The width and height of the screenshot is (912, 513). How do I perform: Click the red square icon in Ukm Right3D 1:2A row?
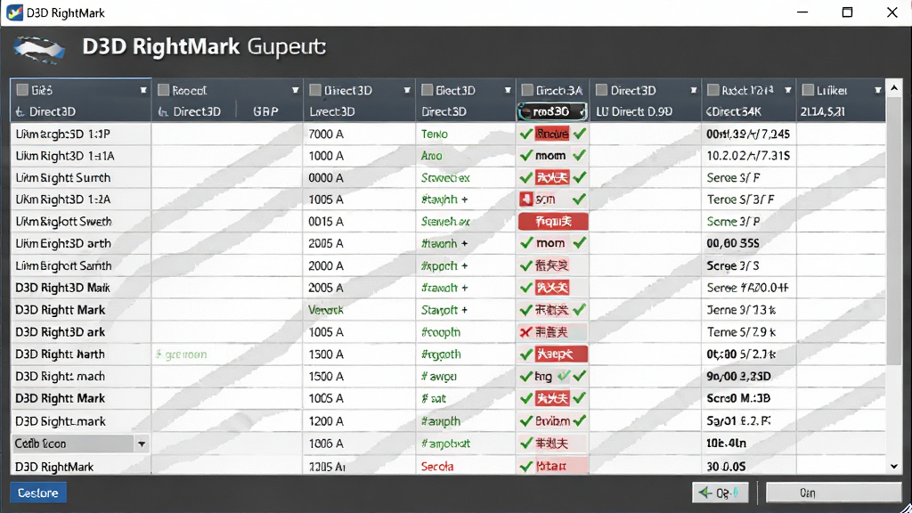pyautogui.click(x=525, y=199)
